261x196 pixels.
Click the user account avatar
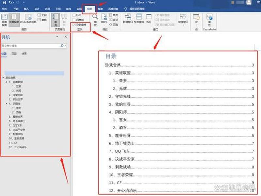tap(249, 2)
